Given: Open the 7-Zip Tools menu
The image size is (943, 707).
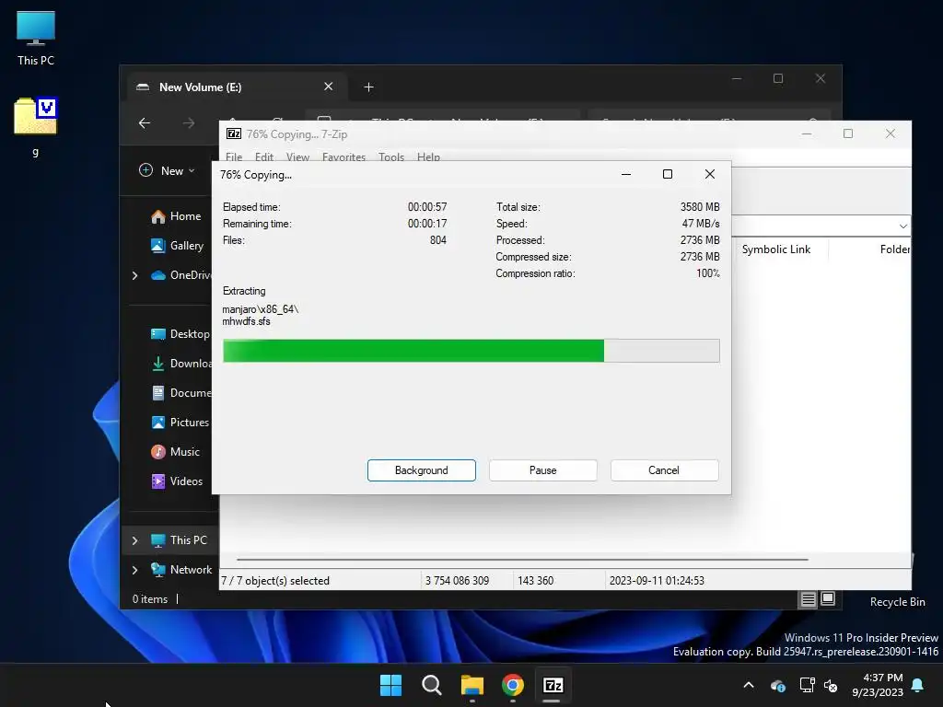Looking at the screenshot, I should click(390, 156).
